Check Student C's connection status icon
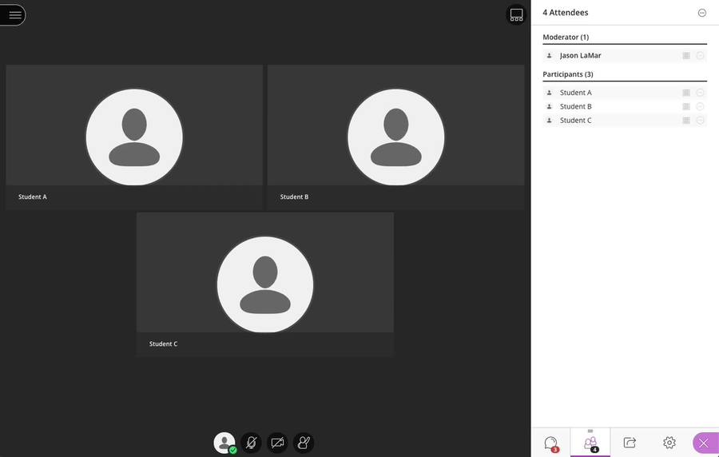The image size is (719, 457). (x=686, y=121)
